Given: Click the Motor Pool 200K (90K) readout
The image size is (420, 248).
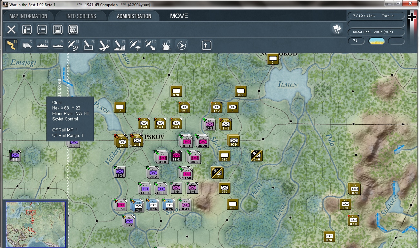Looking at the screenshot, I should [x=376, y=32].
